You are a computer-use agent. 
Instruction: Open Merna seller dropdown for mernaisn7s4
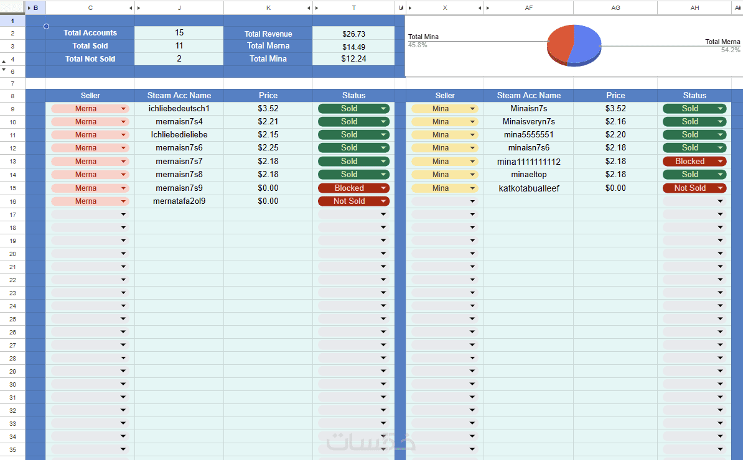123,122
